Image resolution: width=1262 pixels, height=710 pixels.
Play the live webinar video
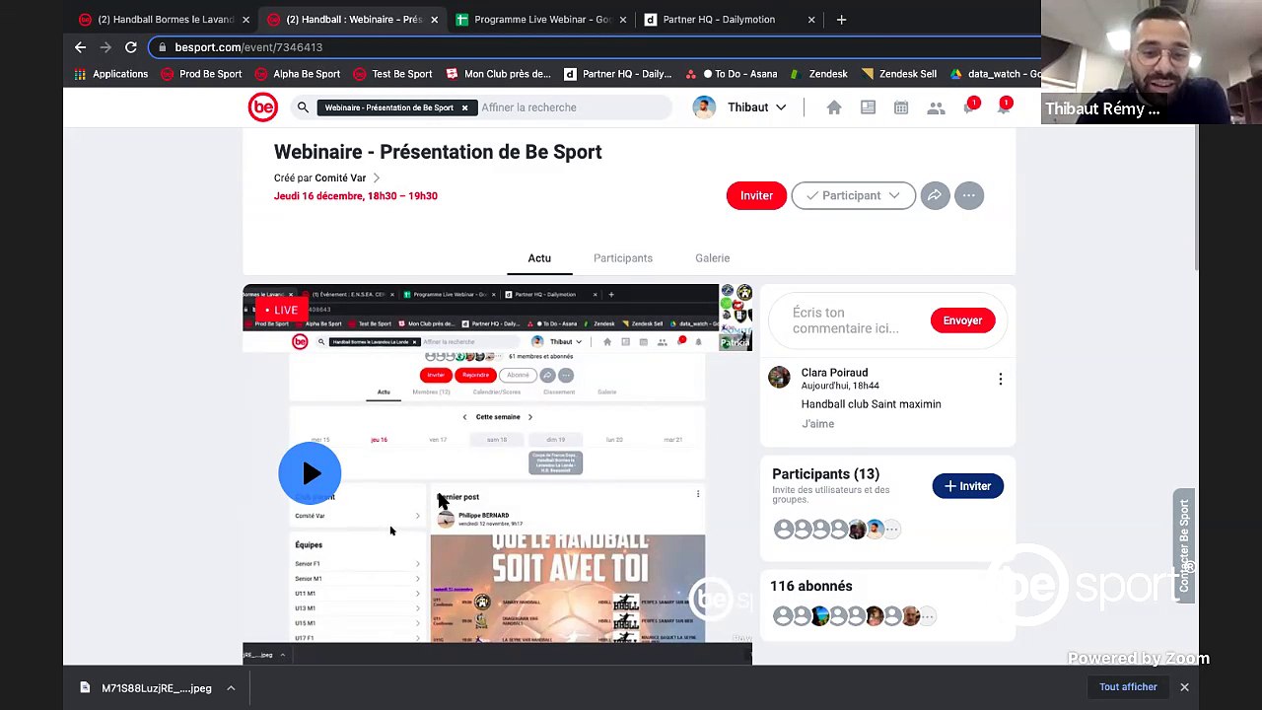click(310, 473)
